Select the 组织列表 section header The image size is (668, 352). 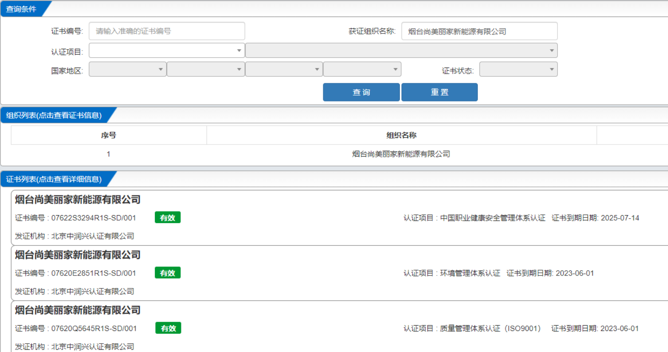(54, 115)
